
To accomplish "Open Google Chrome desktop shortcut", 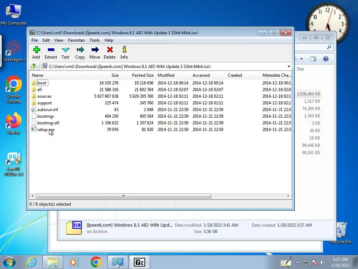I will tap(14, 89).
